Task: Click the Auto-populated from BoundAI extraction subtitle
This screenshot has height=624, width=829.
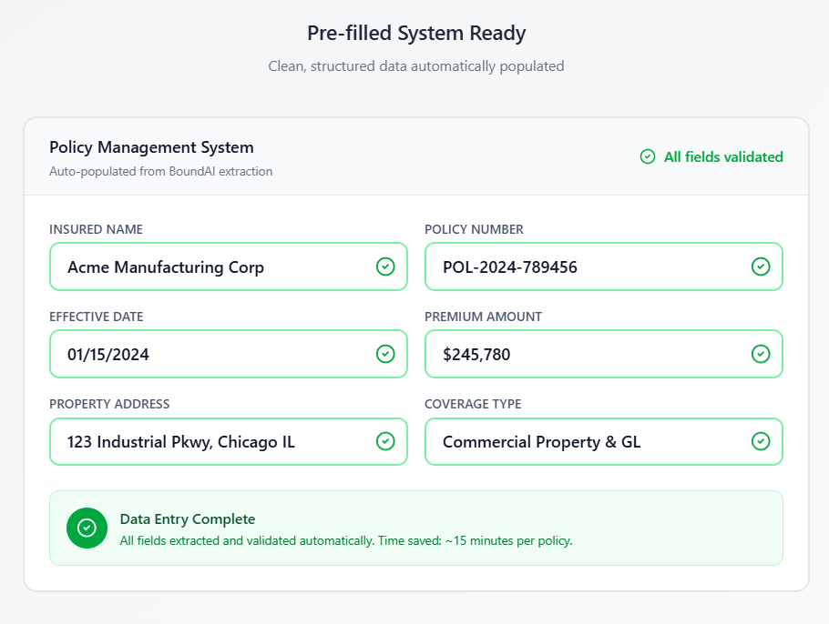Action: click(160, 171)
